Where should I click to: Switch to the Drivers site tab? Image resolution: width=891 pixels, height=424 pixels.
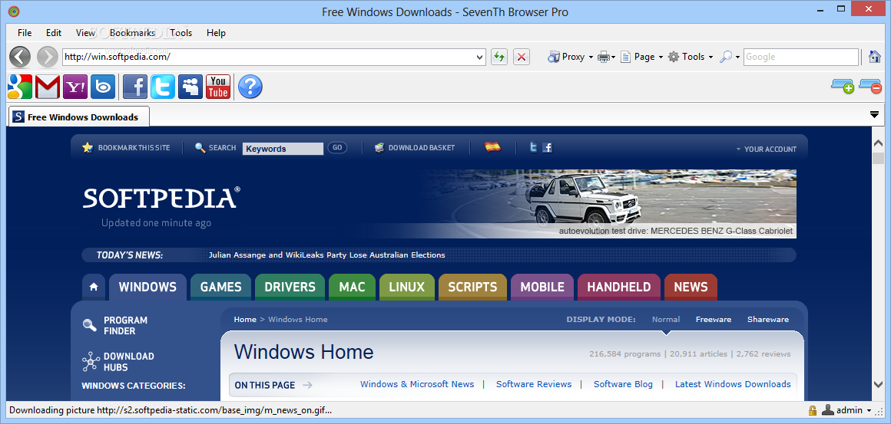[x=290, y=287]
